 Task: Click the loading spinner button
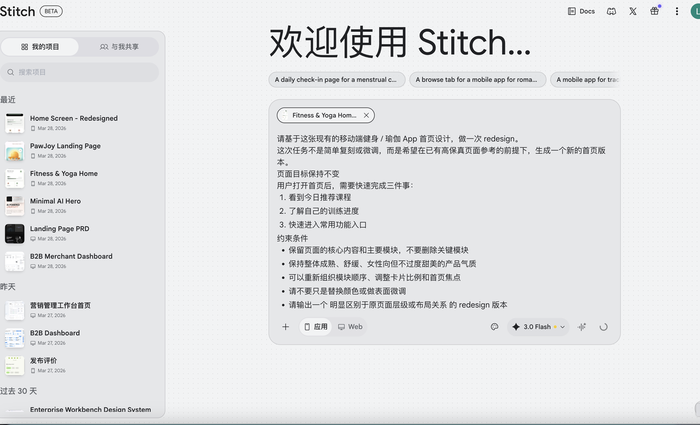(x=603, y=327)
